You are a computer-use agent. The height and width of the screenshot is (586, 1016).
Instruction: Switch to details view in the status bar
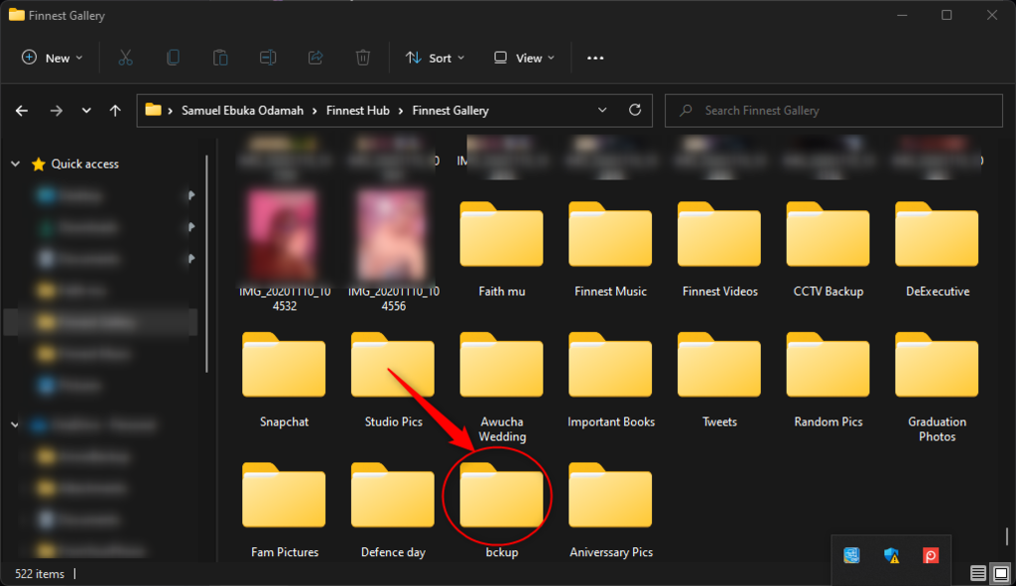(977, 573)
